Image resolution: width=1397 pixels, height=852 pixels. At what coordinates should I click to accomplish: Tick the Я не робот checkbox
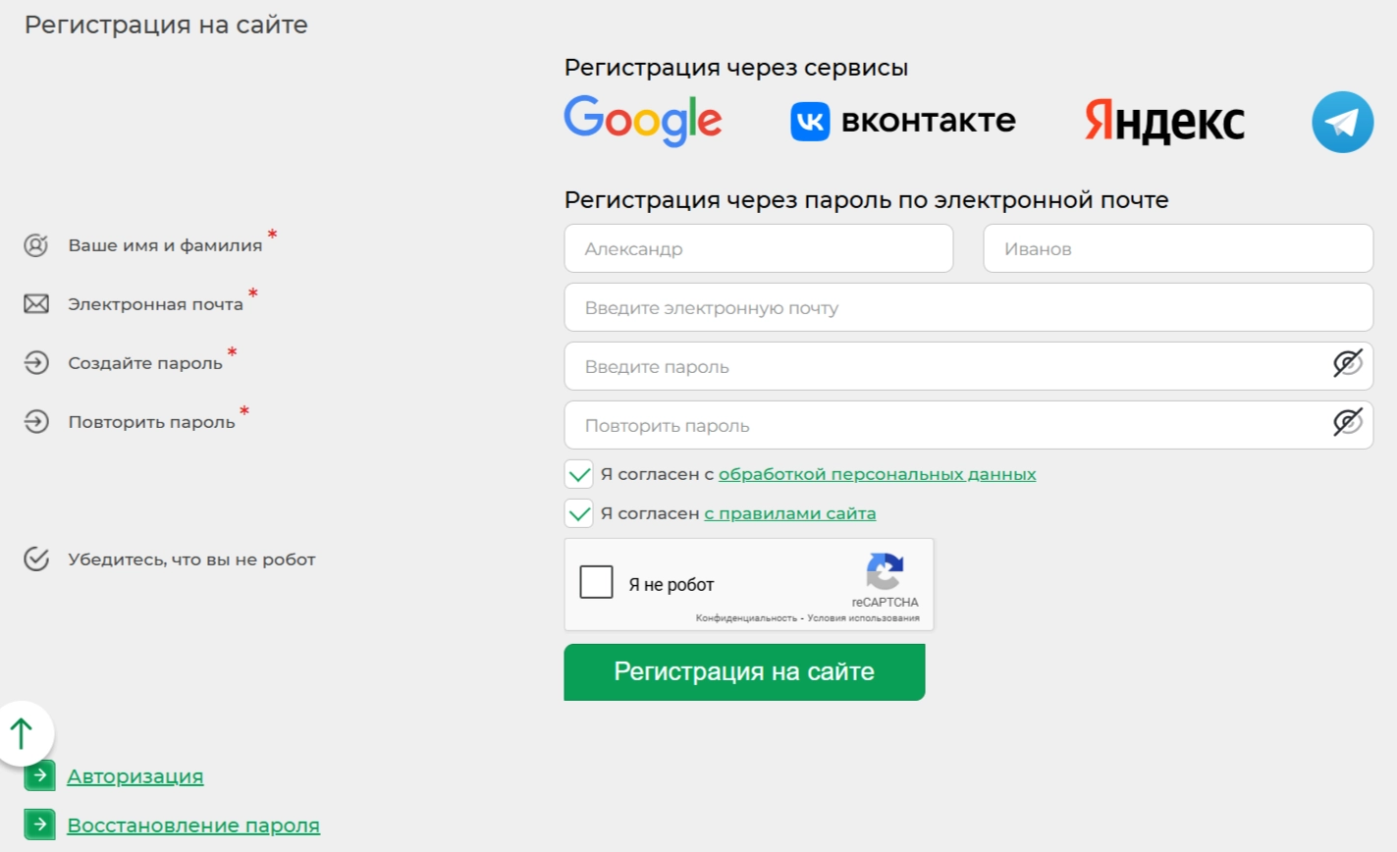coord(596,582)
